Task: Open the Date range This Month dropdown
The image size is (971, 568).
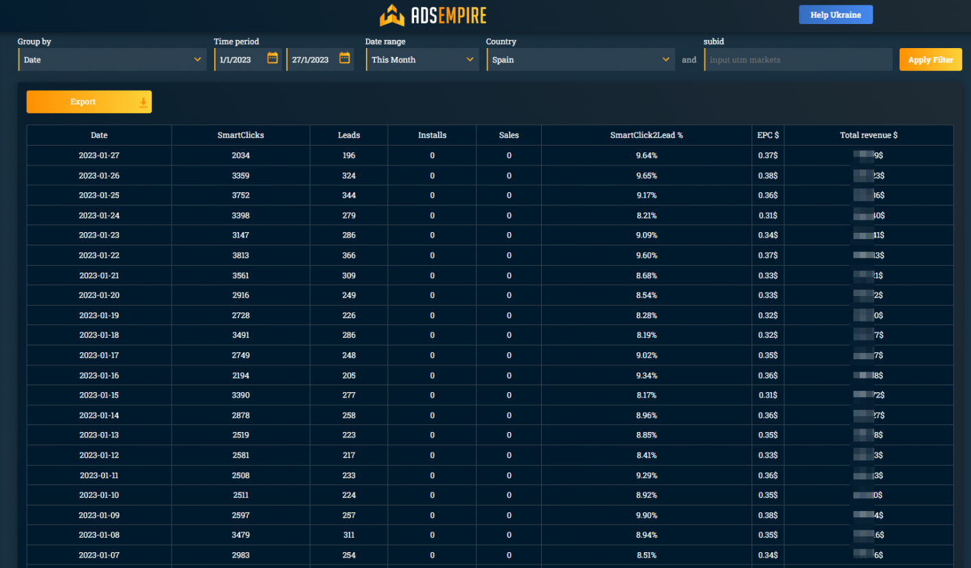Action: (422, 60)
